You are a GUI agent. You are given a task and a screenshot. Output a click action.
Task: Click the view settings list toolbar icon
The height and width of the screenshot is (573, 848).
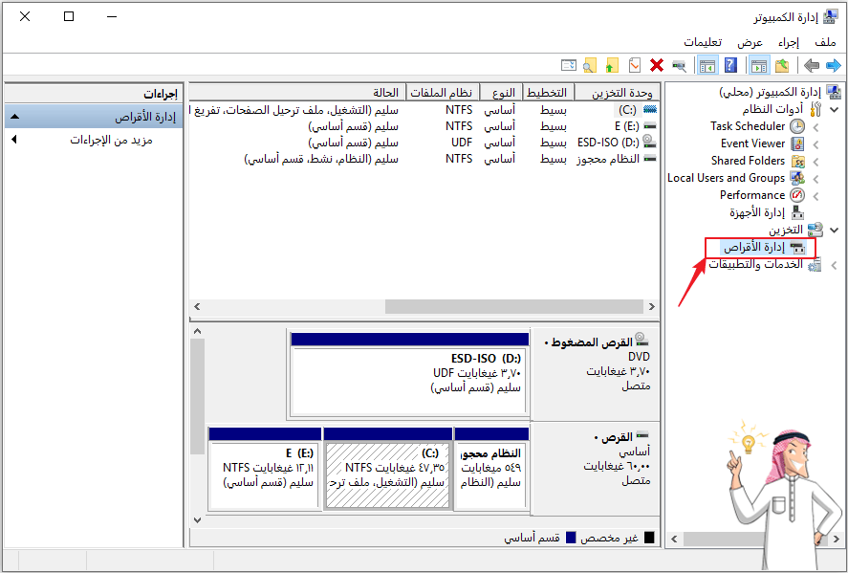pos(569,65)
